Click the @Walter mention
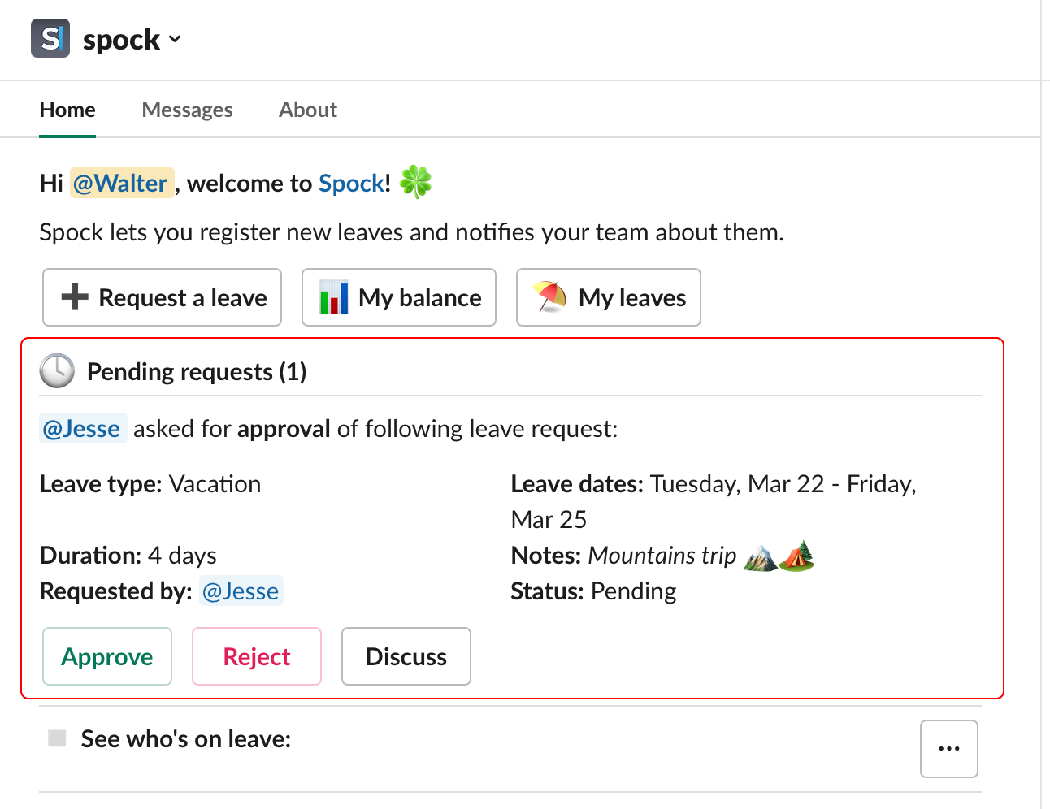This screenshot has width=1050, height=809. pos(120,184)
